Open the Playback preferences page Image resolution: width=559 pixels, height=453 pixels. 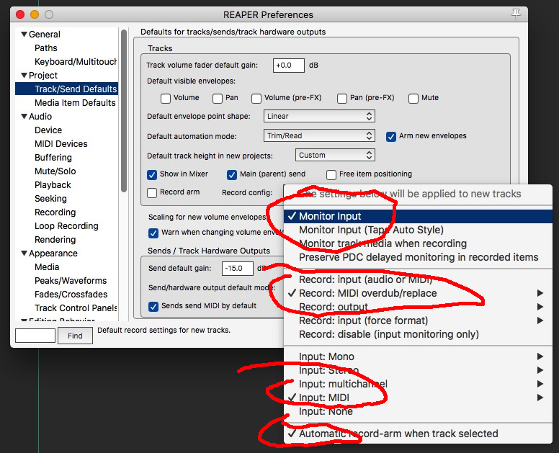click(53, 184)
